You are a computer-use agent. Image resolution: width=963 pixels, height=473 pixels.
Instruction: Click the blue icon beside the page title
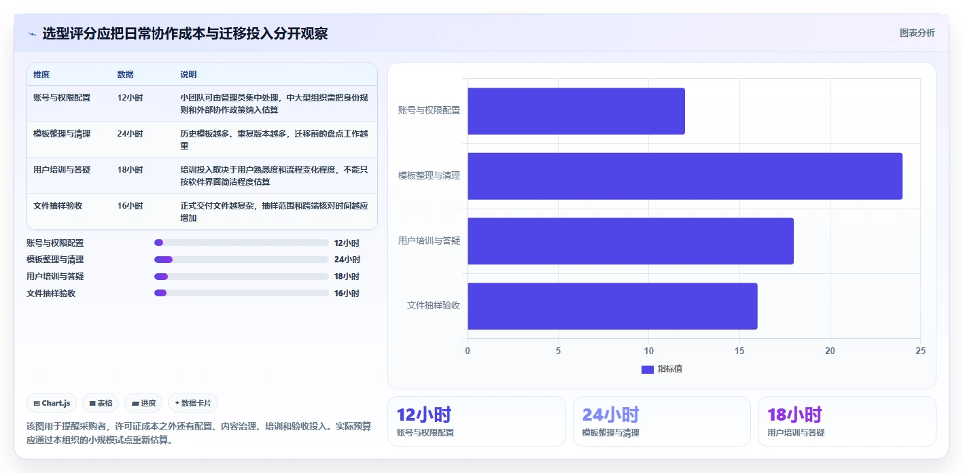click(32, 34)
